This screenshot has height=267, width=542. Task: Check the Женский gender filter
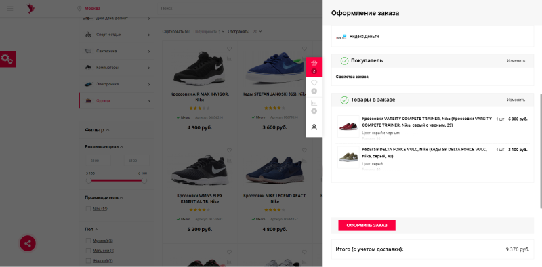(88, 260)
